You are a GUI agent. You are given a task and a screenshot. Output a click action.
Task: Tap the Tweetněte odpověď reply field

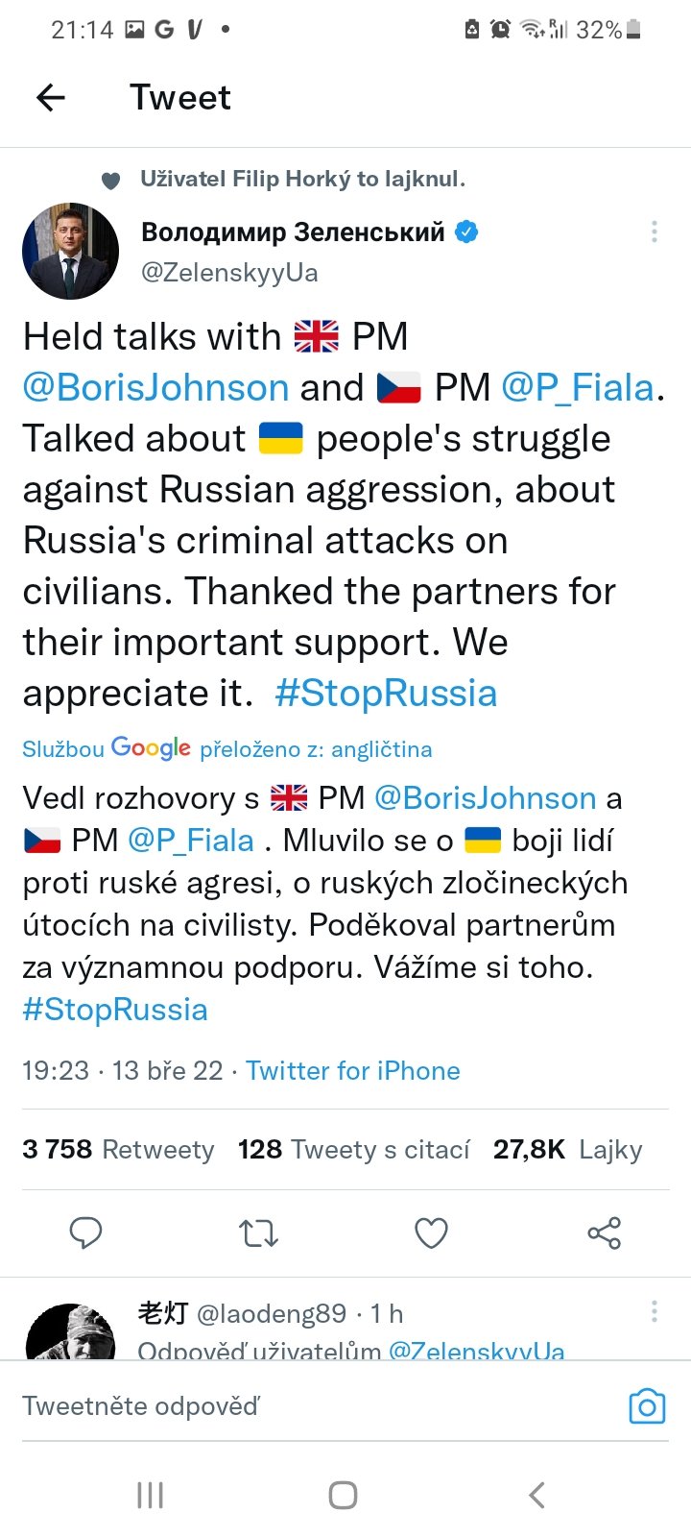288,1406
